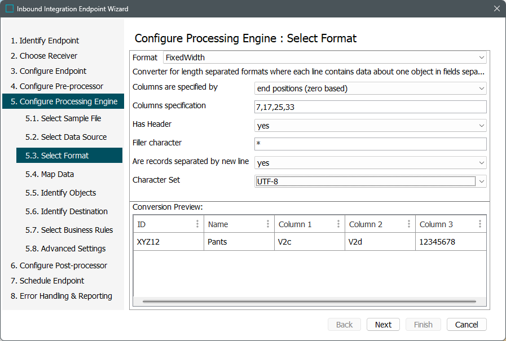Open the Name column kebab menu icon
The image size is (506, 341).
268,224
